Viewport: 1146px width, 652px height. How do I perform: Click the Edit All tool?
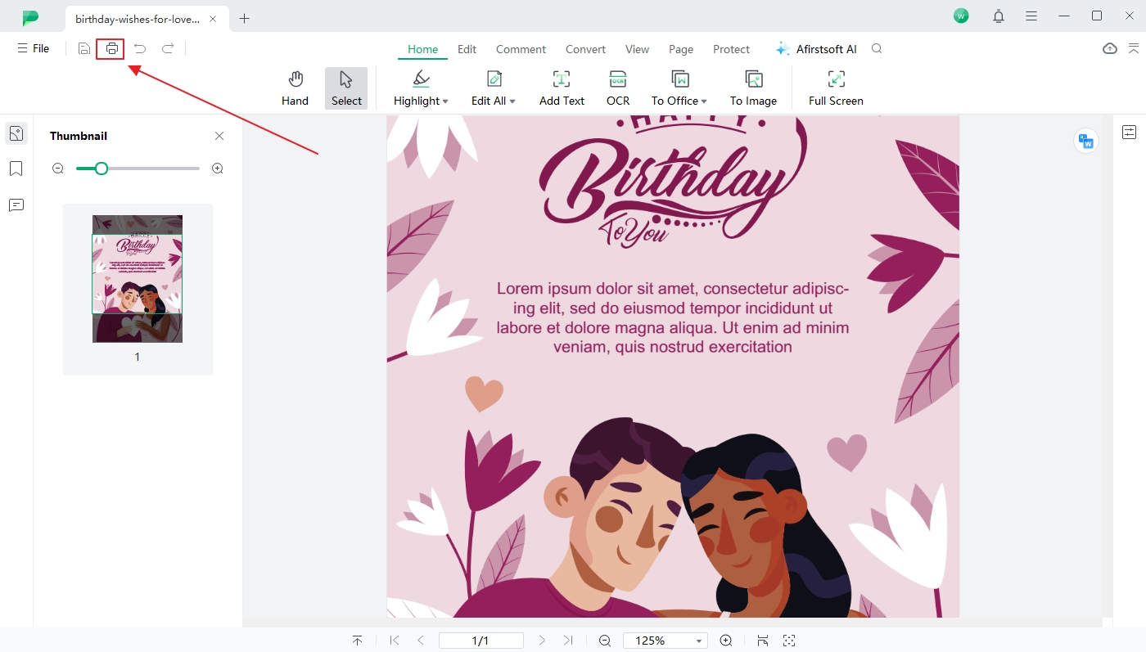coord(489,88)
